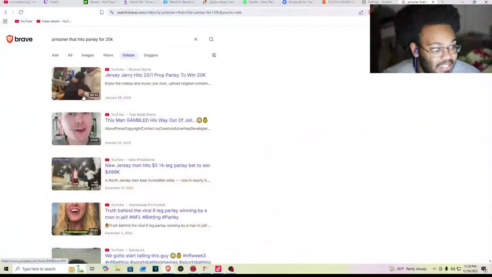Submit the search with the magnifier icon

click(211, 39)
